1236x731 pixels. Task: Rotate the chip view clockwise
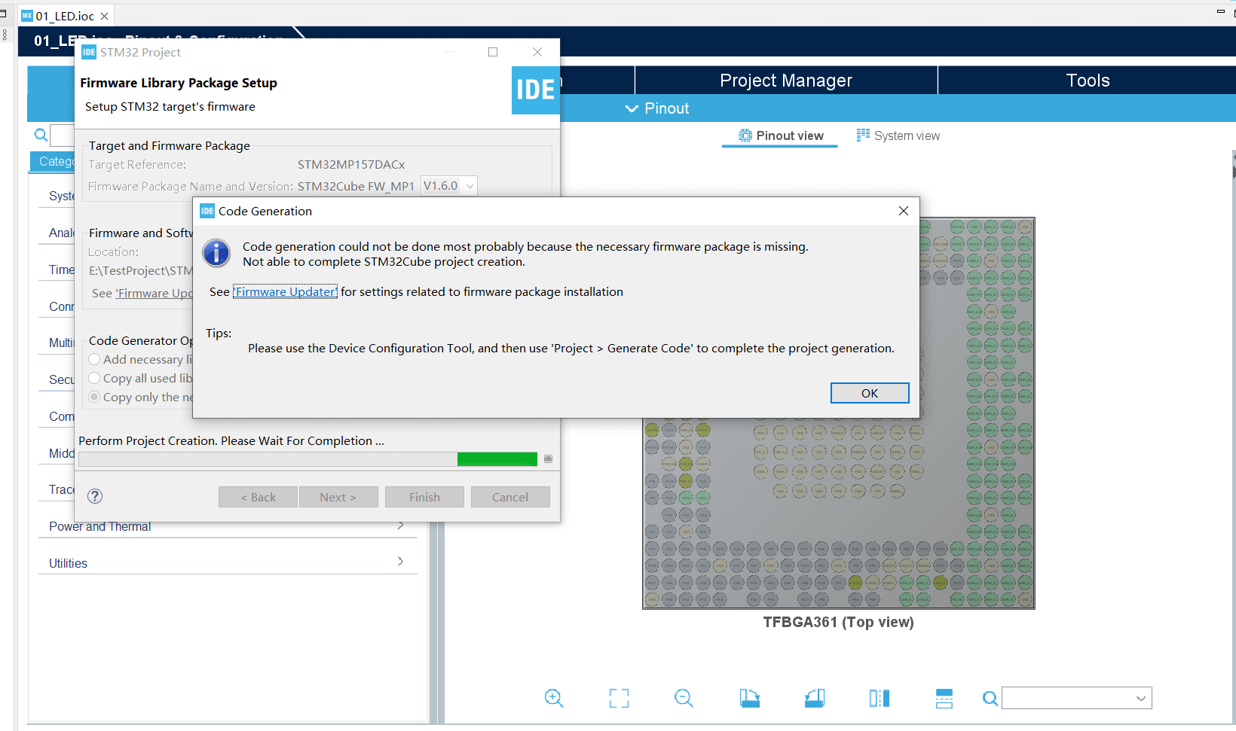[749, 698]
